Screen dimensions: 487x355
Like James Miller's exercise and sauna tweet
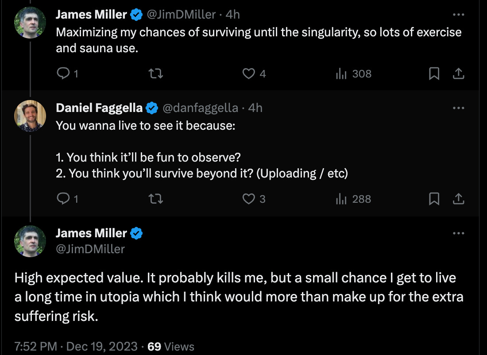[x=249, y=74]
